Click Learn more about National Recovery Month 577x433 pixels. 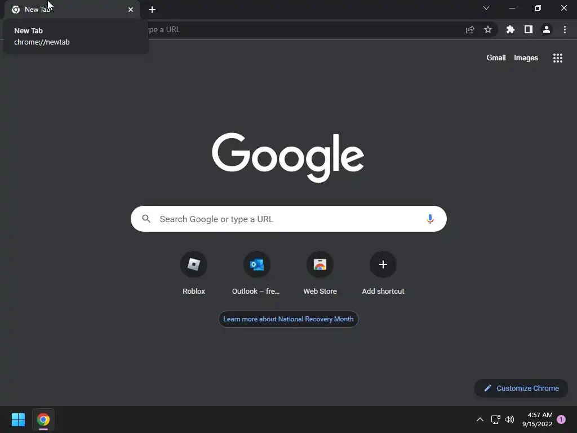pos(288,319)
